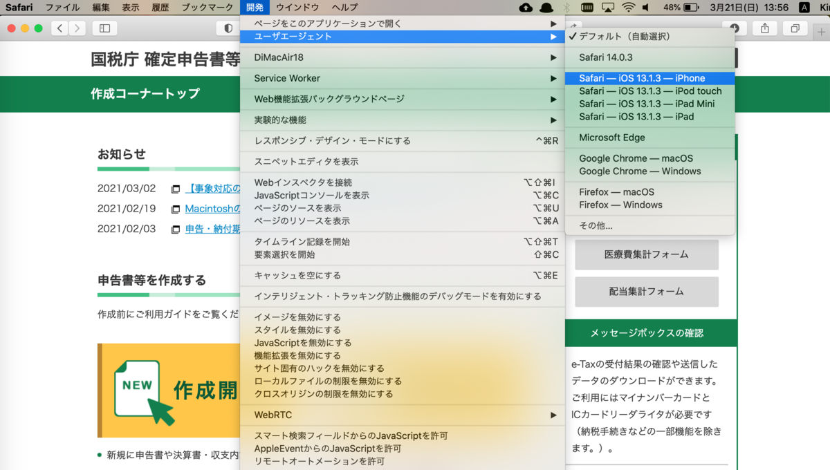Toggle 機能拡張を無効にする option
Screen dimensions: 830x470
(403, 355)
